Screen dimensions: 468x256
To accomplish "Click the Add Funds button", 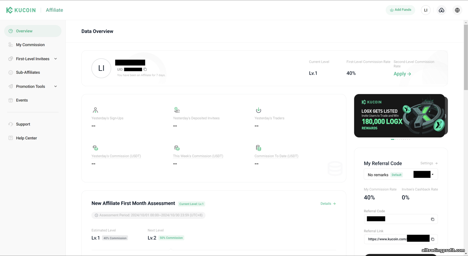I will [400, 10].
